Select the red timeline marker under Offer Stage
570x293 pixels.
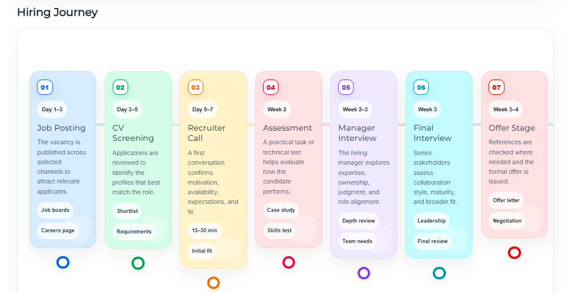tap(514, 253)
